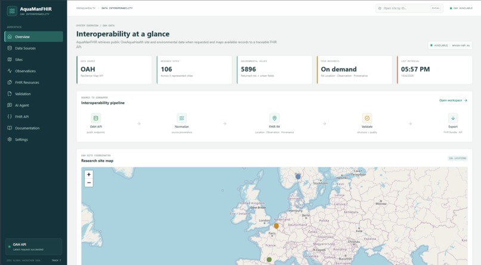Image resolution: width=481 pixels, height=265 pixels.
Task: Open the Data Sources page via its database icon
Action: coord(10,48)
